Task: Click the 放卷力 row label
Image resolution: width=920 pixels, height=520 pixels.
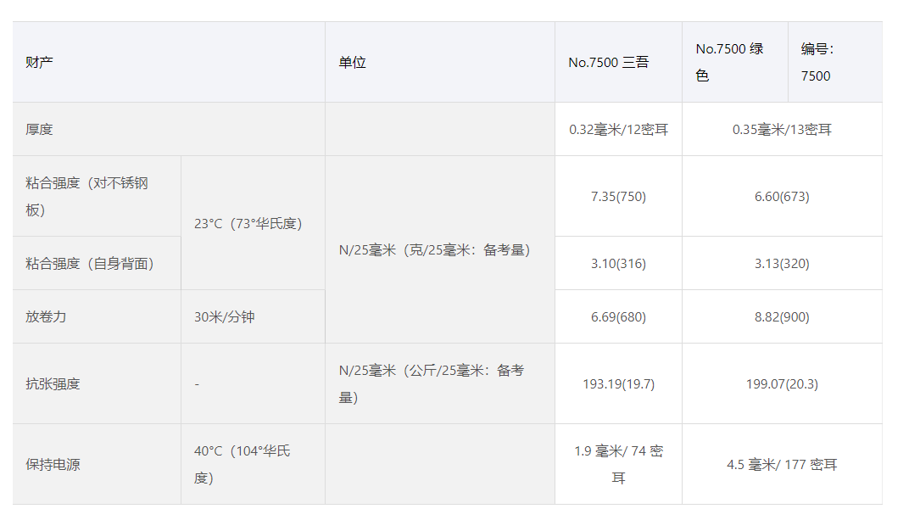Action: click(x=47, y=317)
